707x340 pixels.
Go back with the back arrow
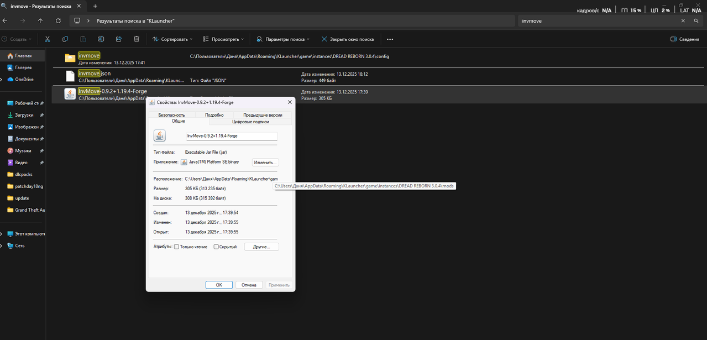4,20
